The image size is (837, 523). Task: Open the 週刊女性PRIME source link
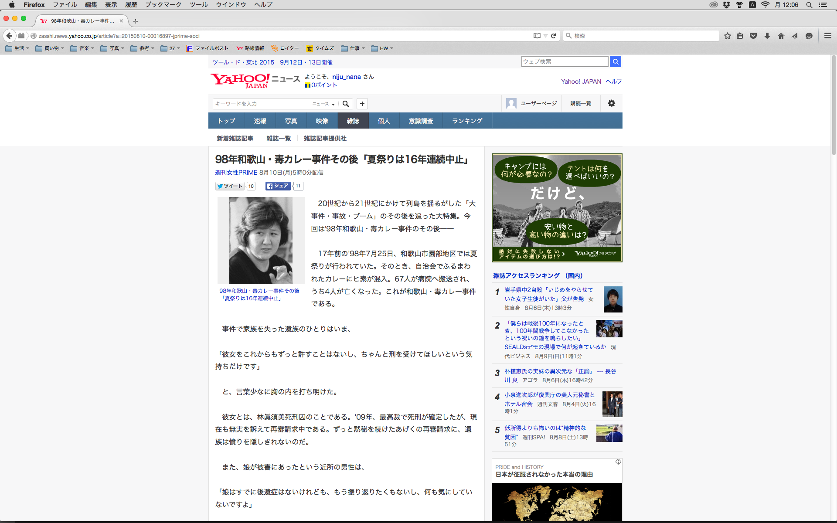[x=236, y=173]
